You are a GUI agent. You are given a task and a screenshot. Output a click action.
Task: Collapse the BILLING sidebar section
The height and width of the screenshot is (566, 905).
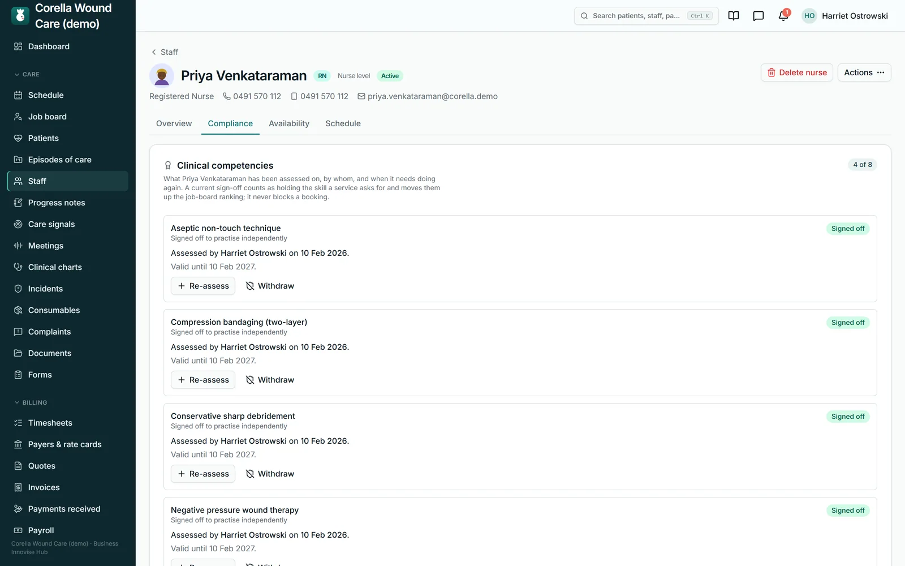click(31, 402)
